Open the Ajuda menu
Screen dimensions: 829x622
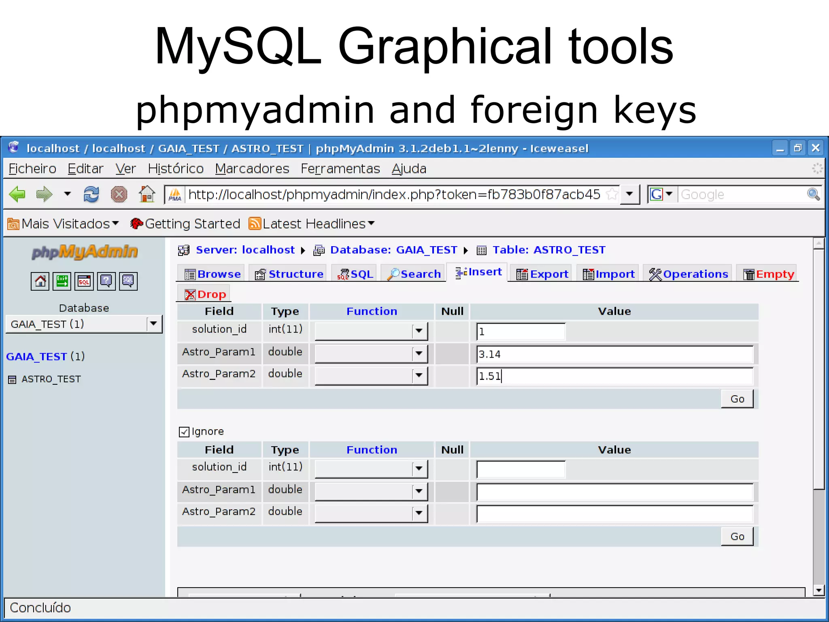tap(409, 168)
